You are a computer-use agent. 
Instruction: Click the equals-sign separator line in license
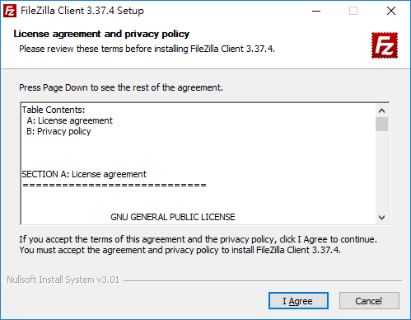click(x=114, y=185)
